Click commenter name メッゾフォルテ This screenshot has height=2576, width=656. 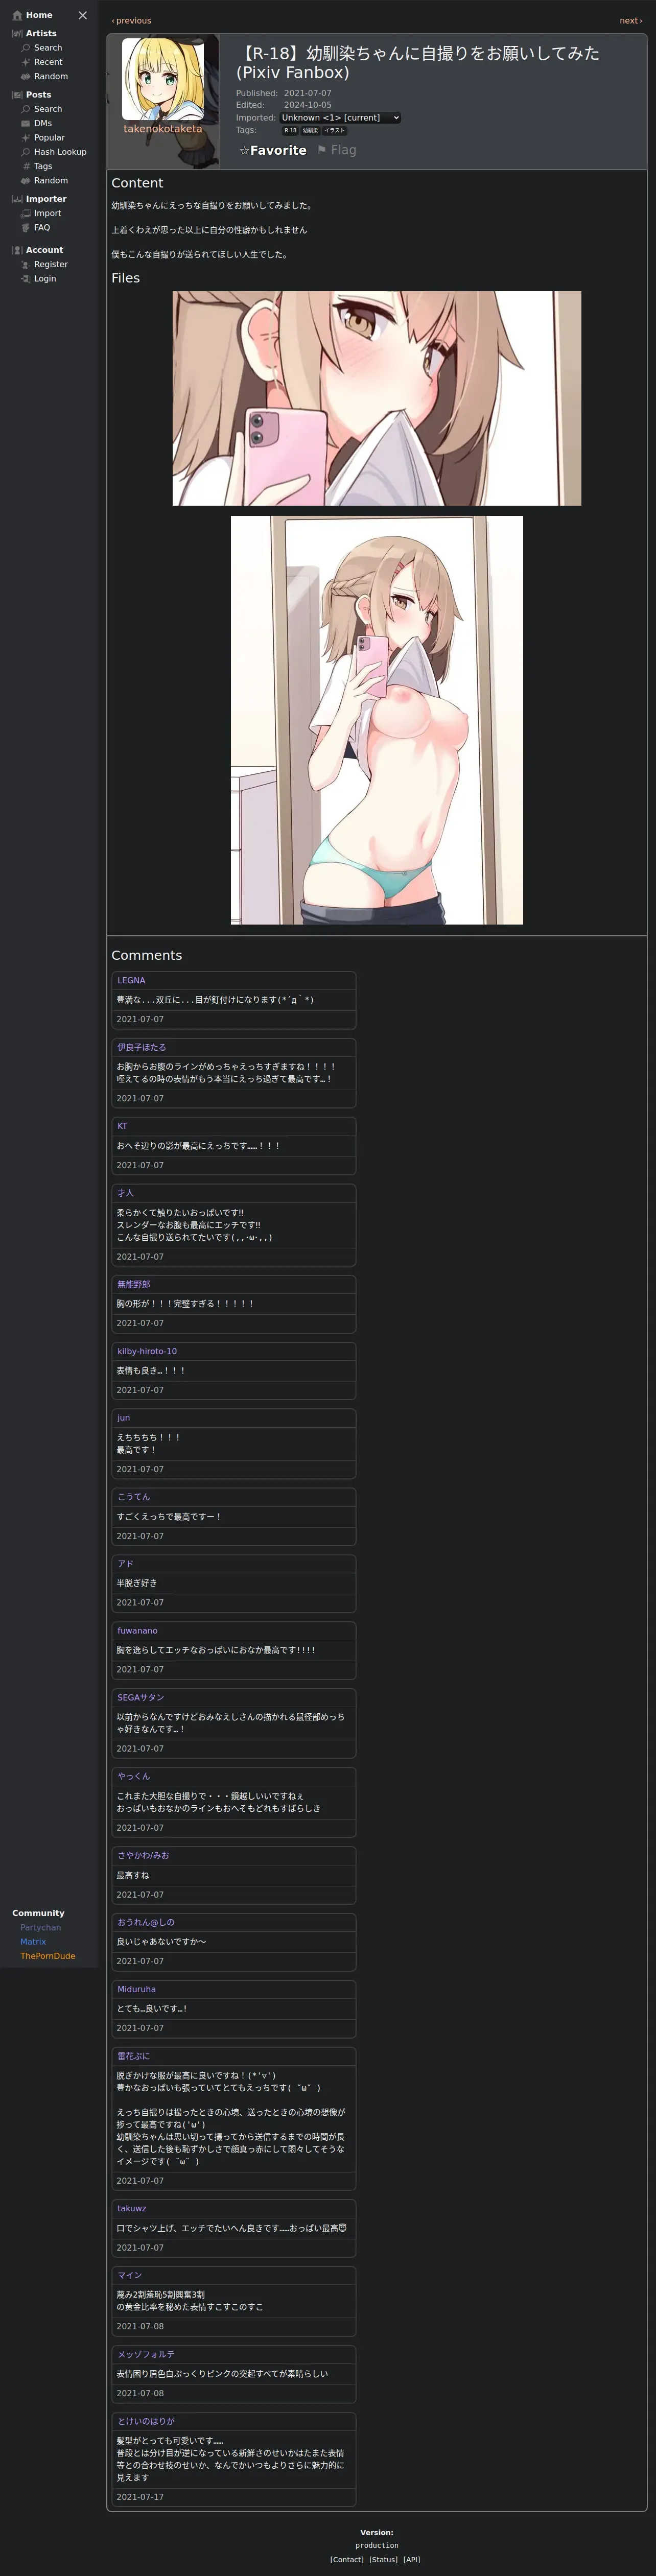(146, 2355)
